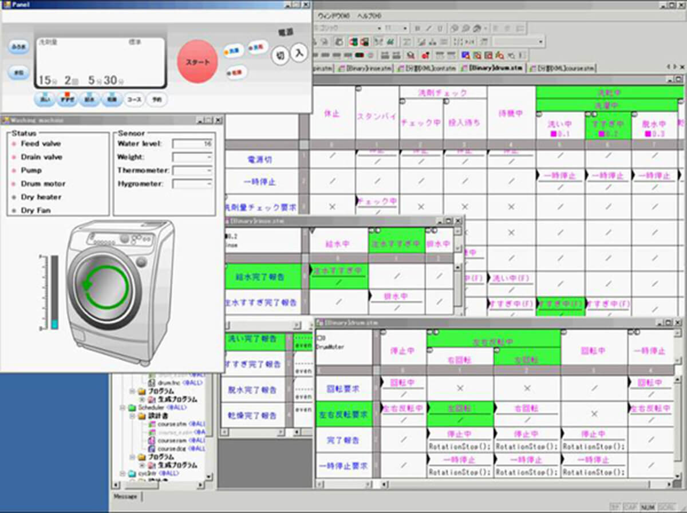Click the Italic formatting icon
Viewport: 687px width, 513px height.
pos(428,28)
